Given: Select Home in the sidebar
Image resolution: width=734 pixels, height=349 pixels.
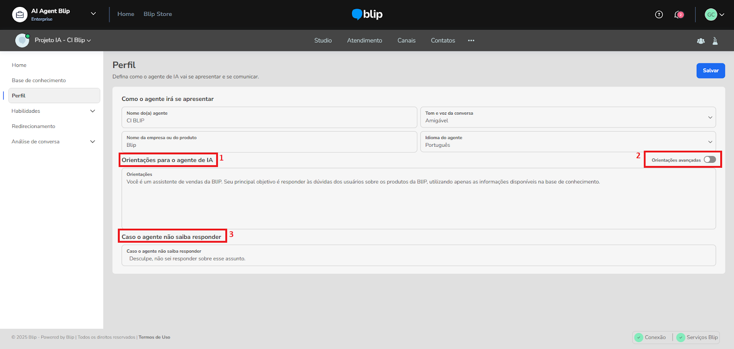Looking at the screenshot, I should tap(19, 65).
